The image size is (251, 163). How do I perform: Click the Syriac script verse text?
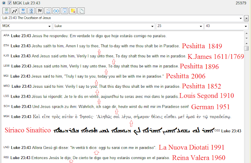[x=134, y=131]
